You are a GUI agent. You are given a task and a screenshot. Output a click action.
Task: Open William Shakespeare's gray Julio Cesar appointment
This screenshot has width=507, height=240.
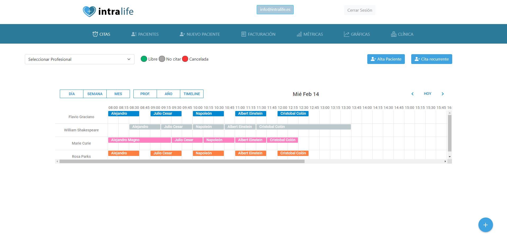click(176, 127)
